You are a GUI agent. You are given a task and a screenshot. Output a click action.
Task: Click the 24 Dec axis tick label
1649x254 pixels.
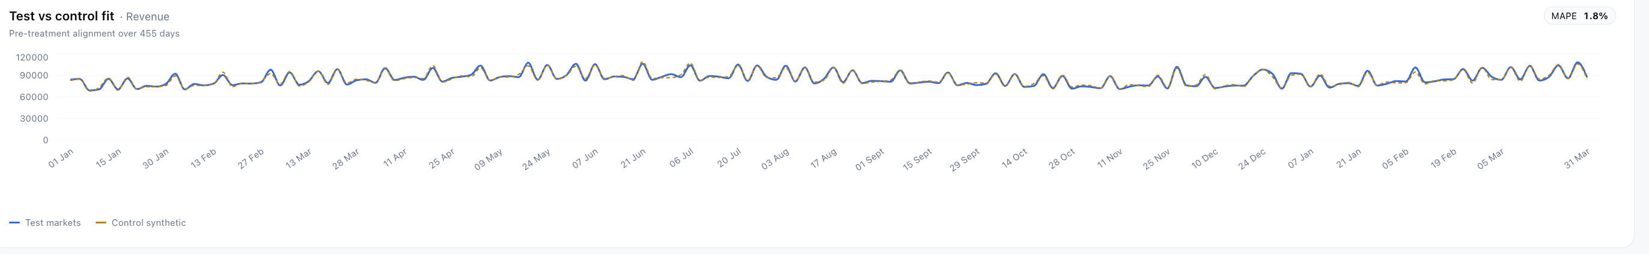[x=1251, y=159]
